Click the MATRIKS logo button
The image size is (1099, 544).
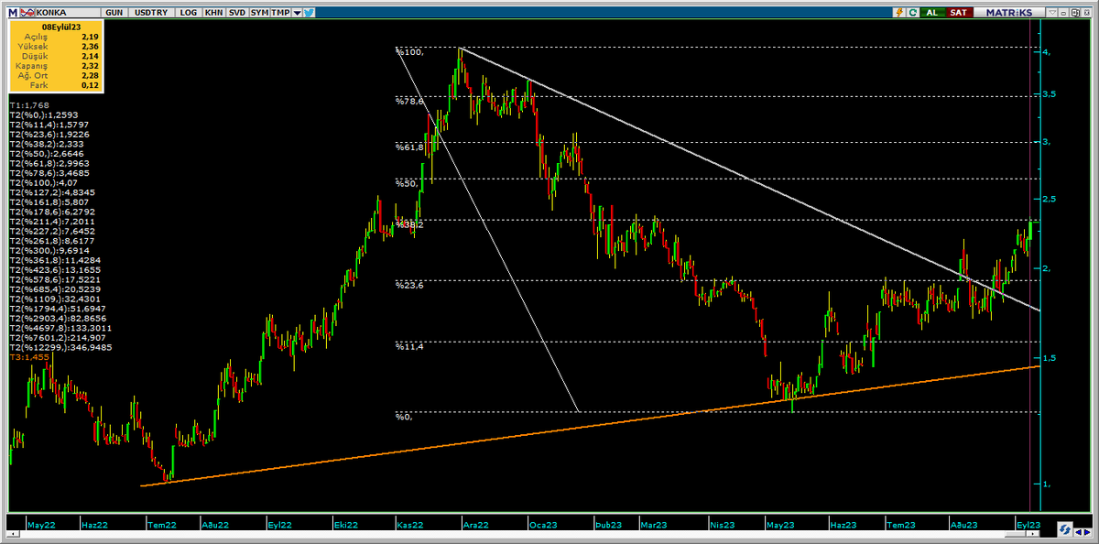pyautogui.click(x=1009, y=13)
